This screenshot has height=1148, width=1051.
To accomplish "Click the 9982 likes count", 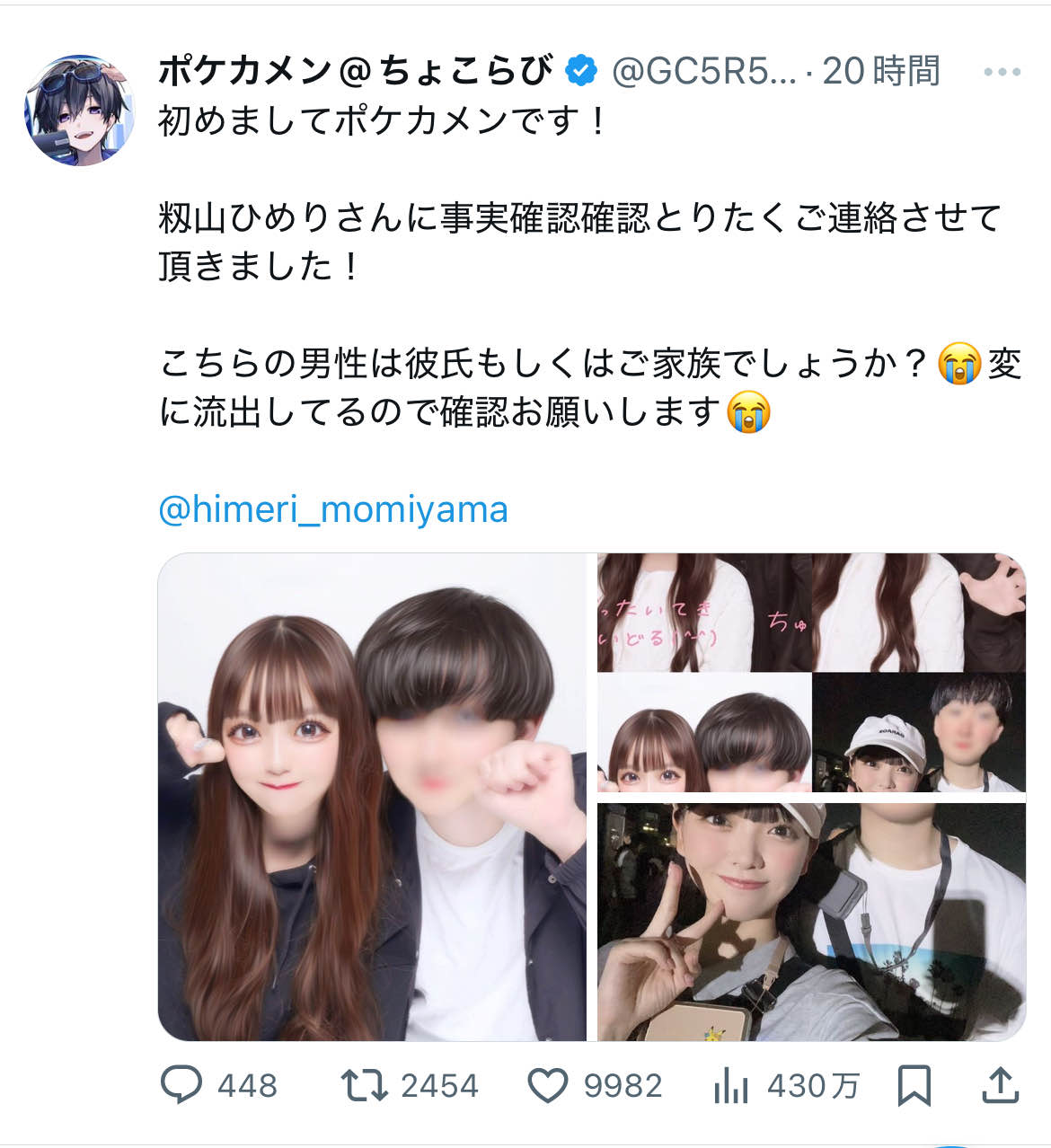I will point(623,1086).
